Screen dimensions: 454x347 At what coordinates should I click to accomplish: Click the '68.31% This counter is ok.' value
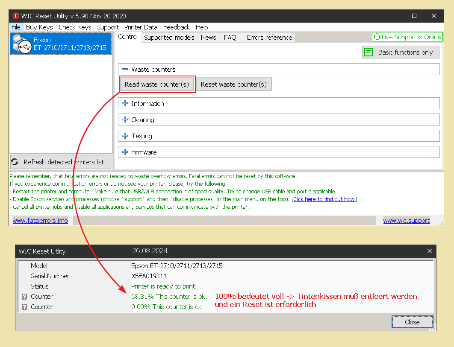pos(169,297)
